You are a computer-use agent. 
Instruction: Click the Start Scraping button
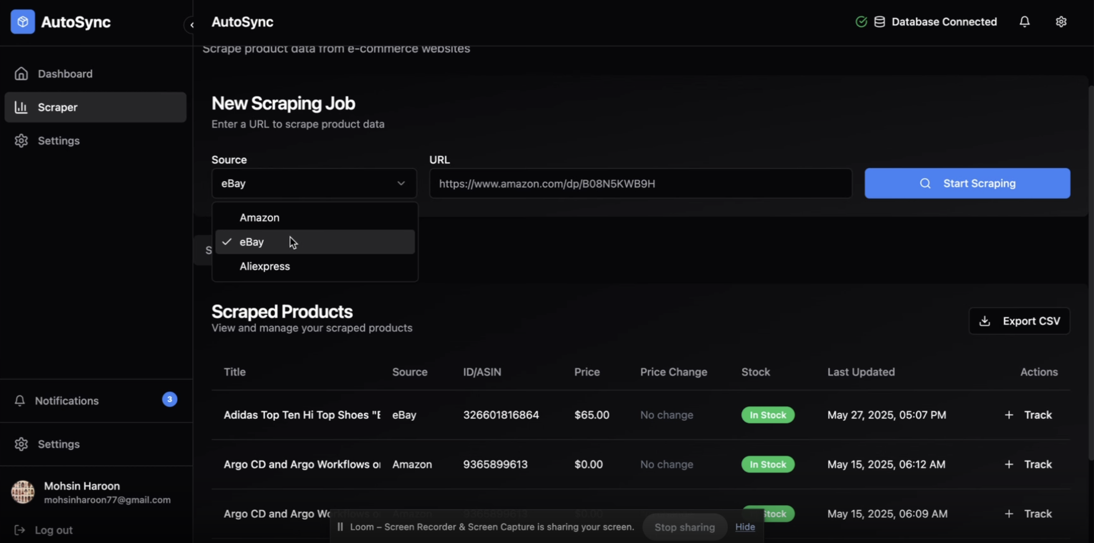click(967, 183)
